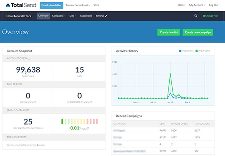
Task: Click the SENT column header
Action: click(163, 124)
